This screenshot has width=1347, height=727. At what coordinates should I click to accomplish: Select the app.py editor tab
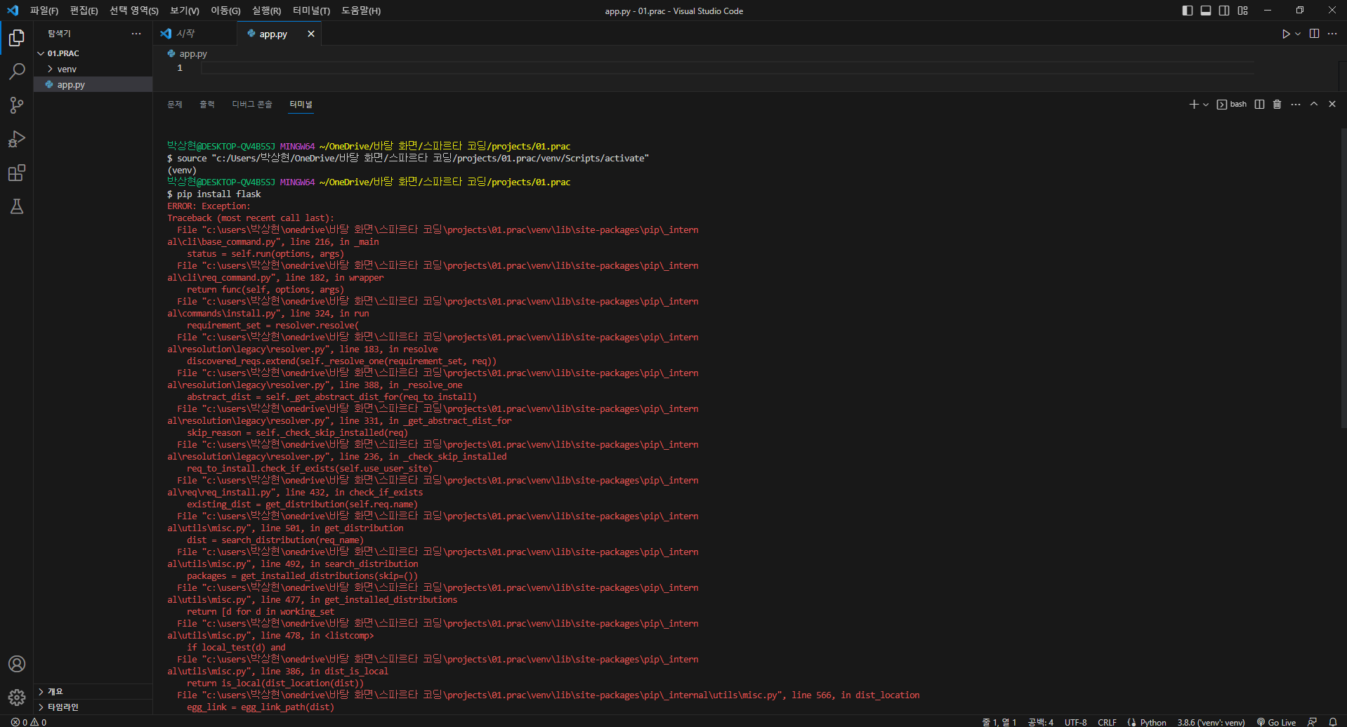tap(279, 34)
